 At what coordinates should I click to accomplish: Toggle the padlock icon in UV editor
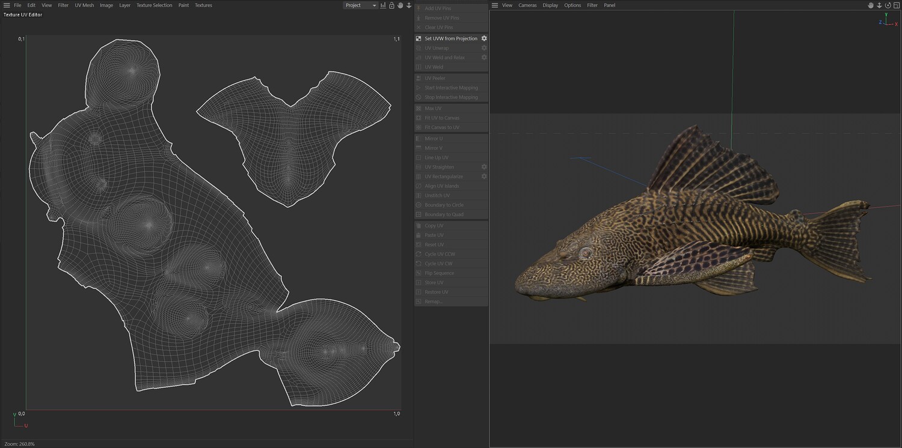coord(391,5)
